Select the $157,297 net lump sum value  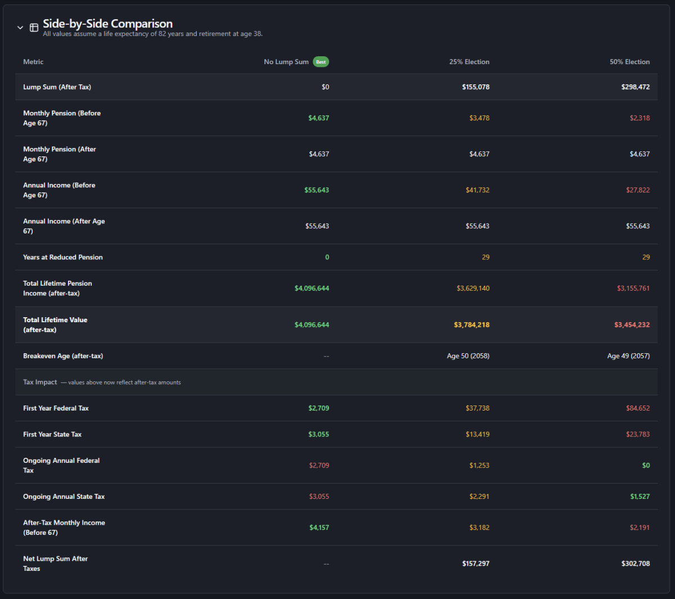[x=475, y=564]
